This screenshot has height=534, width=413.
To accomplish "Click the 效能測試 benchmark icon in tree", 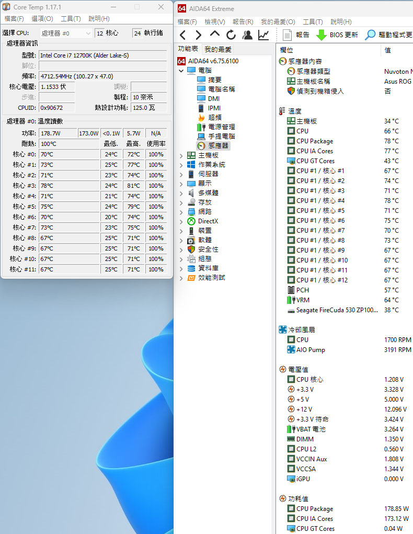I will click(191, 278).
